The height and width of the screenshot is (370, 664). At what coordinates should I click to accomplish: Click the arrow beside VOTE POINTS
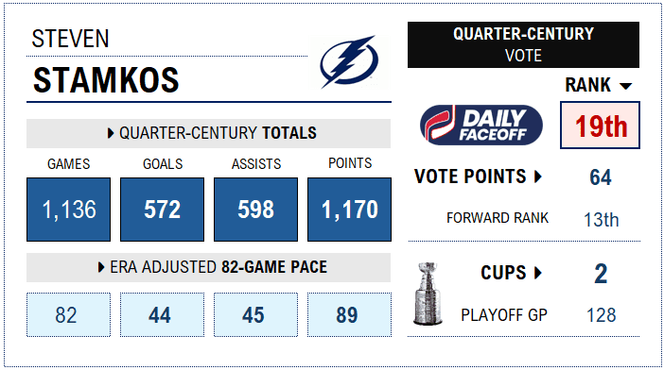click(538, 177)
